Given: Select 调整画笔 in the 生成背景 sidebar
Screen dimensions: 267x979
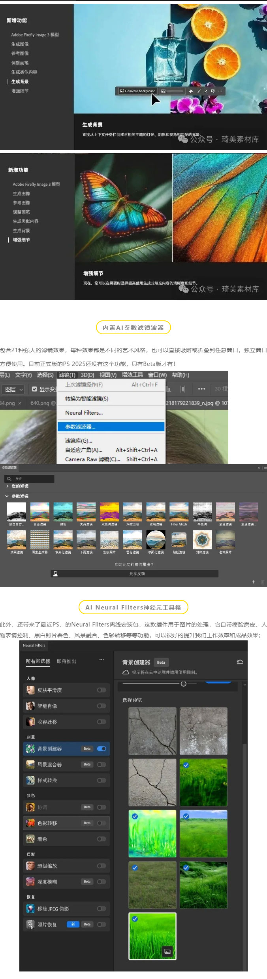Looking at the screenshot, I should pos(20,63).
